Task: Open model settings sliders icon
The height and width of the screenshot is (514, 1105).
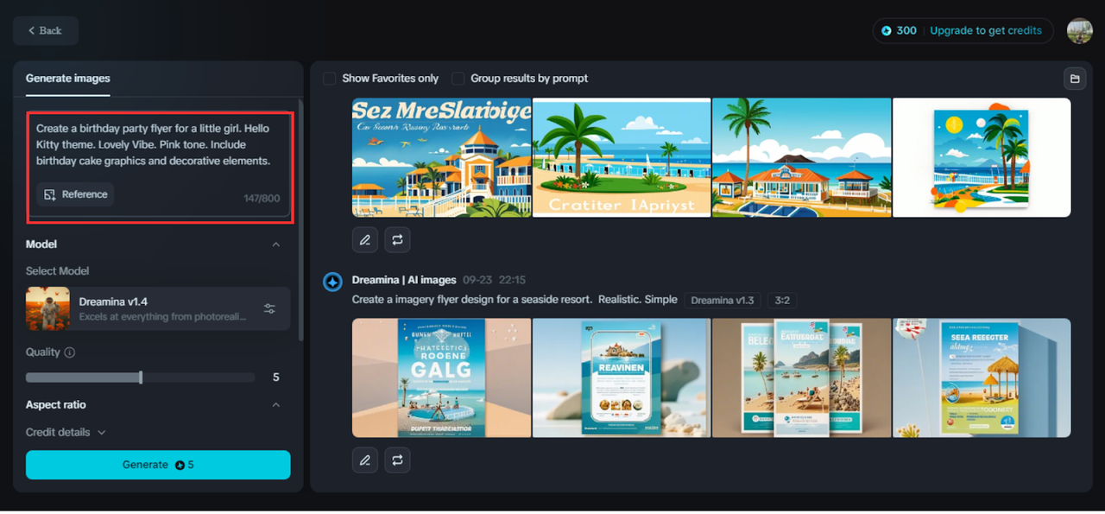Action: pos(269,308)
